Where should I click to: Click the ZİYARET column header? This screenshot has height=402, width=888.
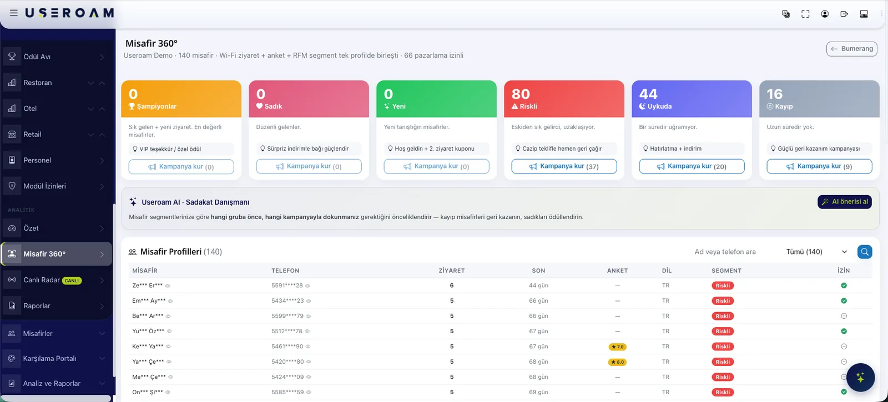pyautogui.click(x=452, y=271)
